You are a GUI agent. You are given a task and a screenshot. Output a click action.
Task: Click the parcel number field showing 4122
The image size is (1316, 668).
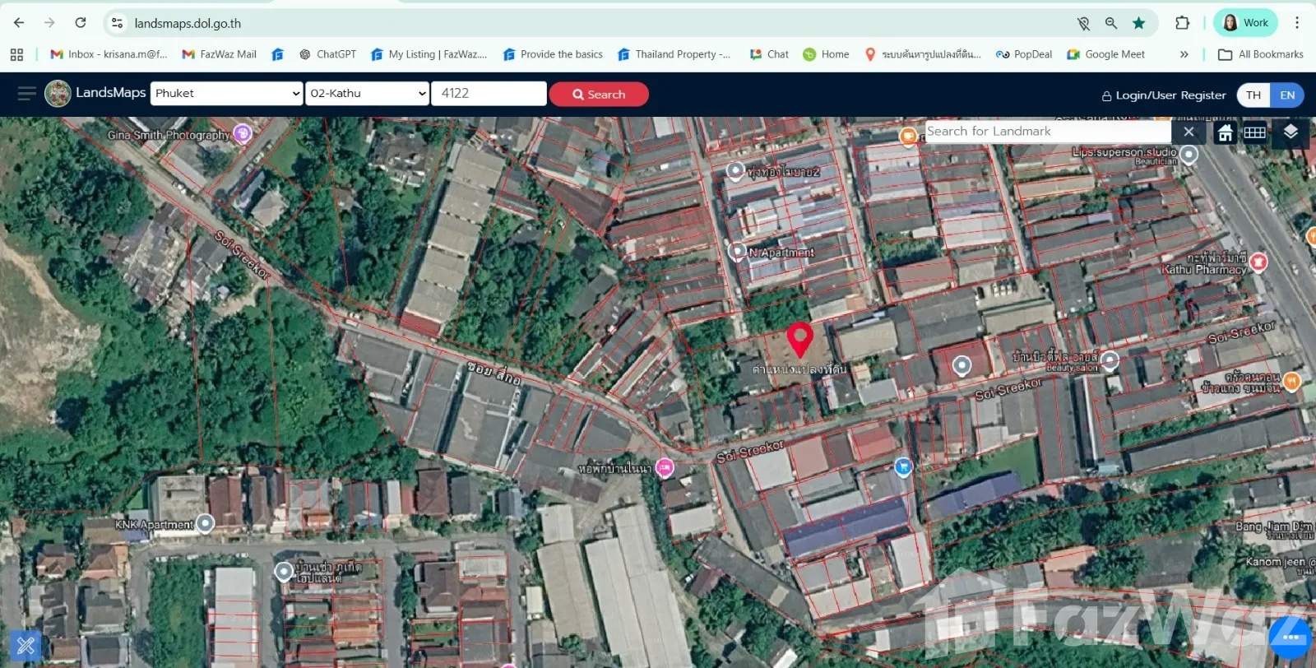point(489,94)
